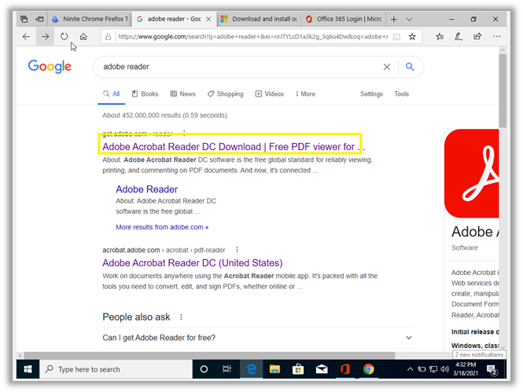Select the News results tab
This screenshot has height=392, width=523.
(182, 94)
